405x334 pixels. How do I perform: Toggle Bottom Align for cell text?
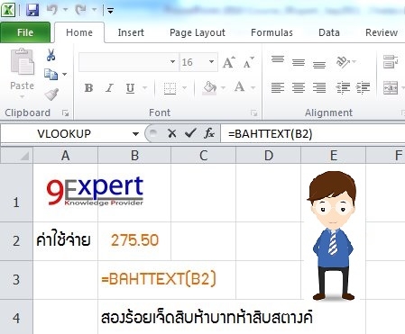319,65
